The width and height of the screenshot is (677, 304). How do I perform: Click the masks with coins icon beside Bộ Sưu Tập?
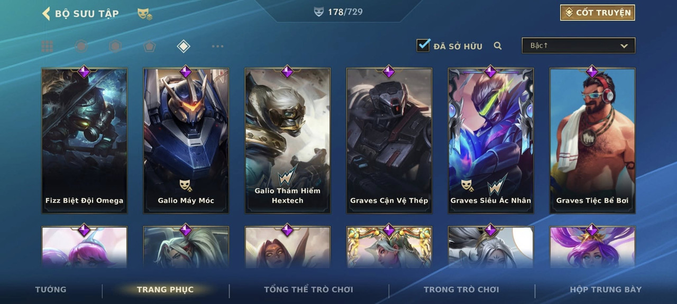click(x=145, y=14)
